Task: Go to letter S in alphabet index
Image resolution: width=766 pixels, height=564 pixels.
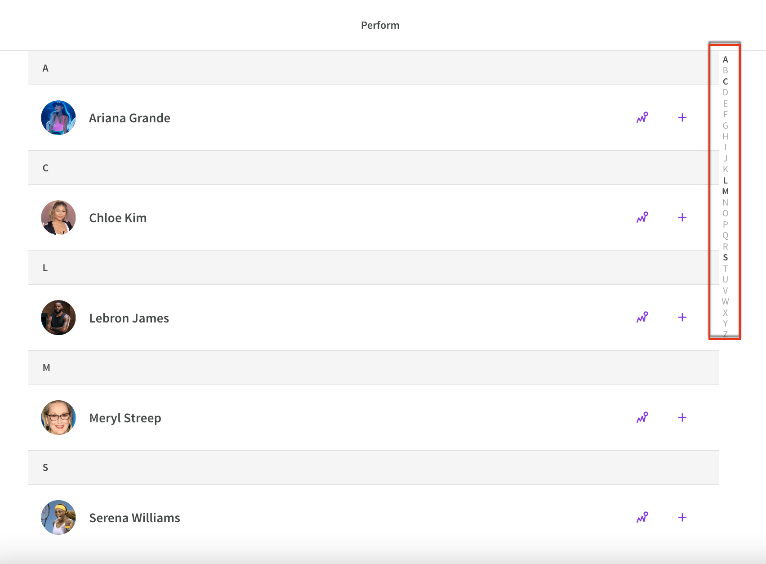Action: tap(725, 258)
